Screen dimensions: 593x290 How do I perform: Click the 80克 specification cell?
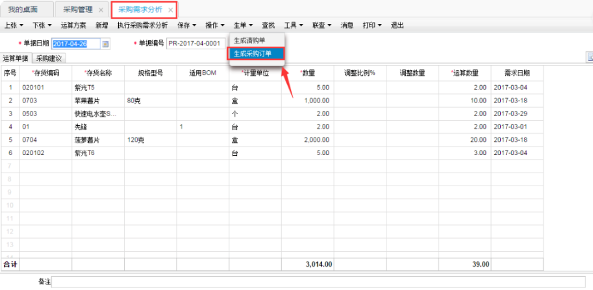151,101
